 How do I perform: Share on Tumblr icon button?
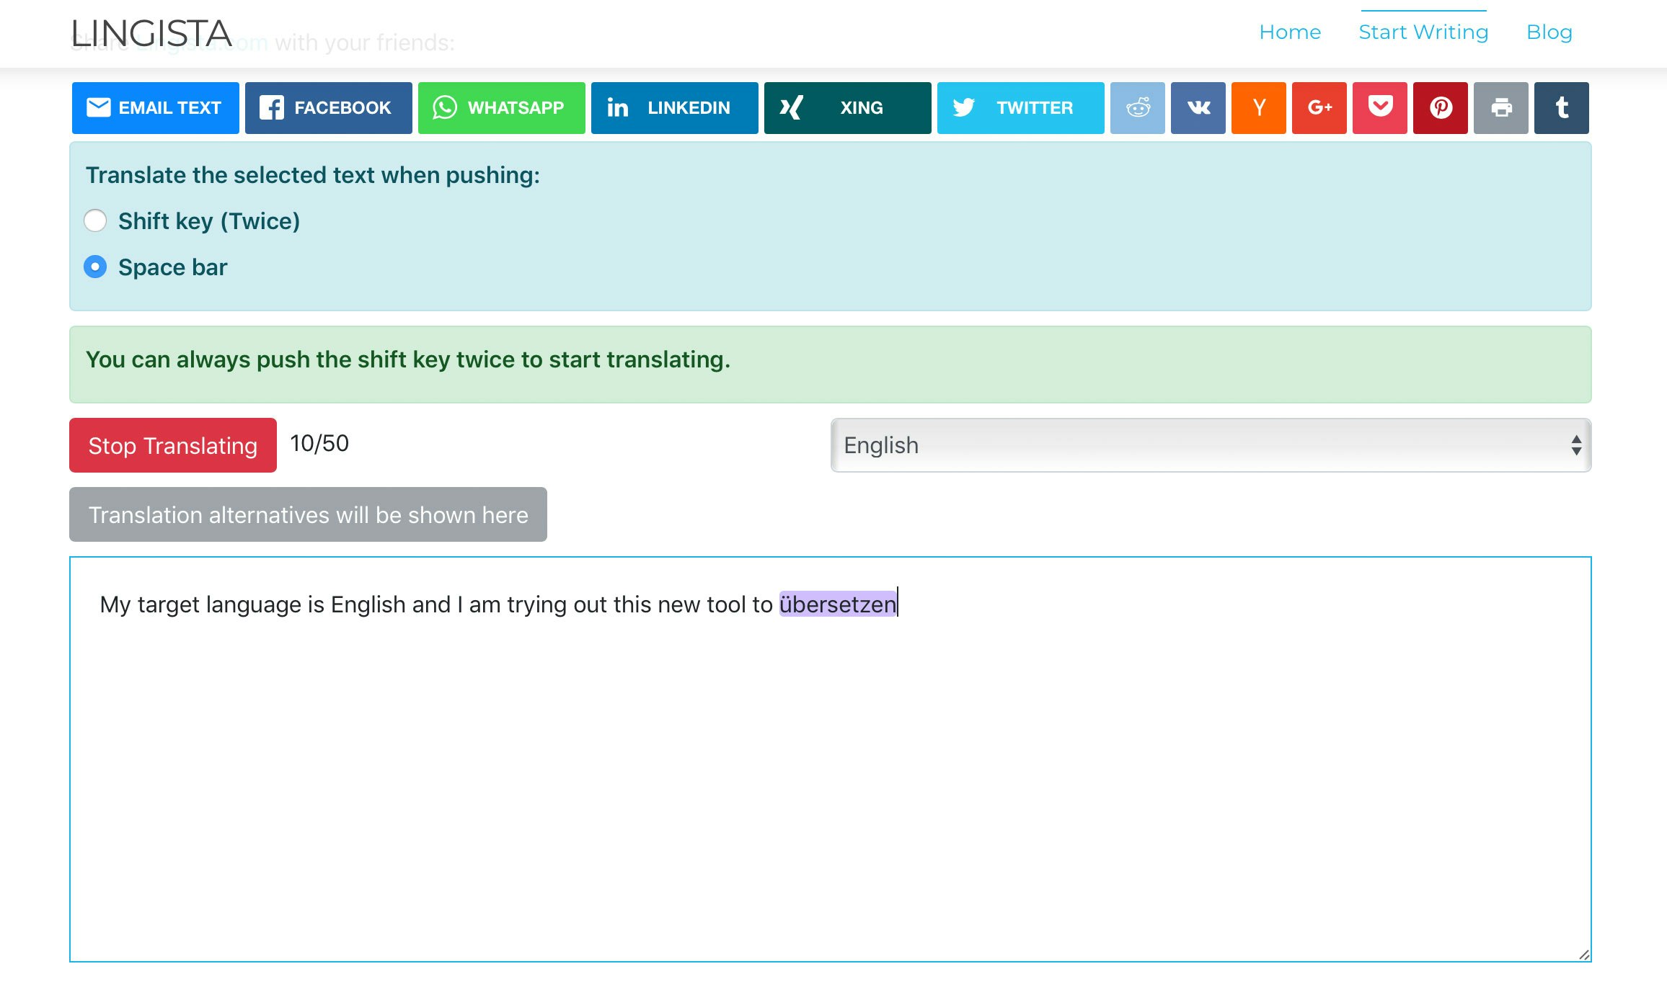1561,108
